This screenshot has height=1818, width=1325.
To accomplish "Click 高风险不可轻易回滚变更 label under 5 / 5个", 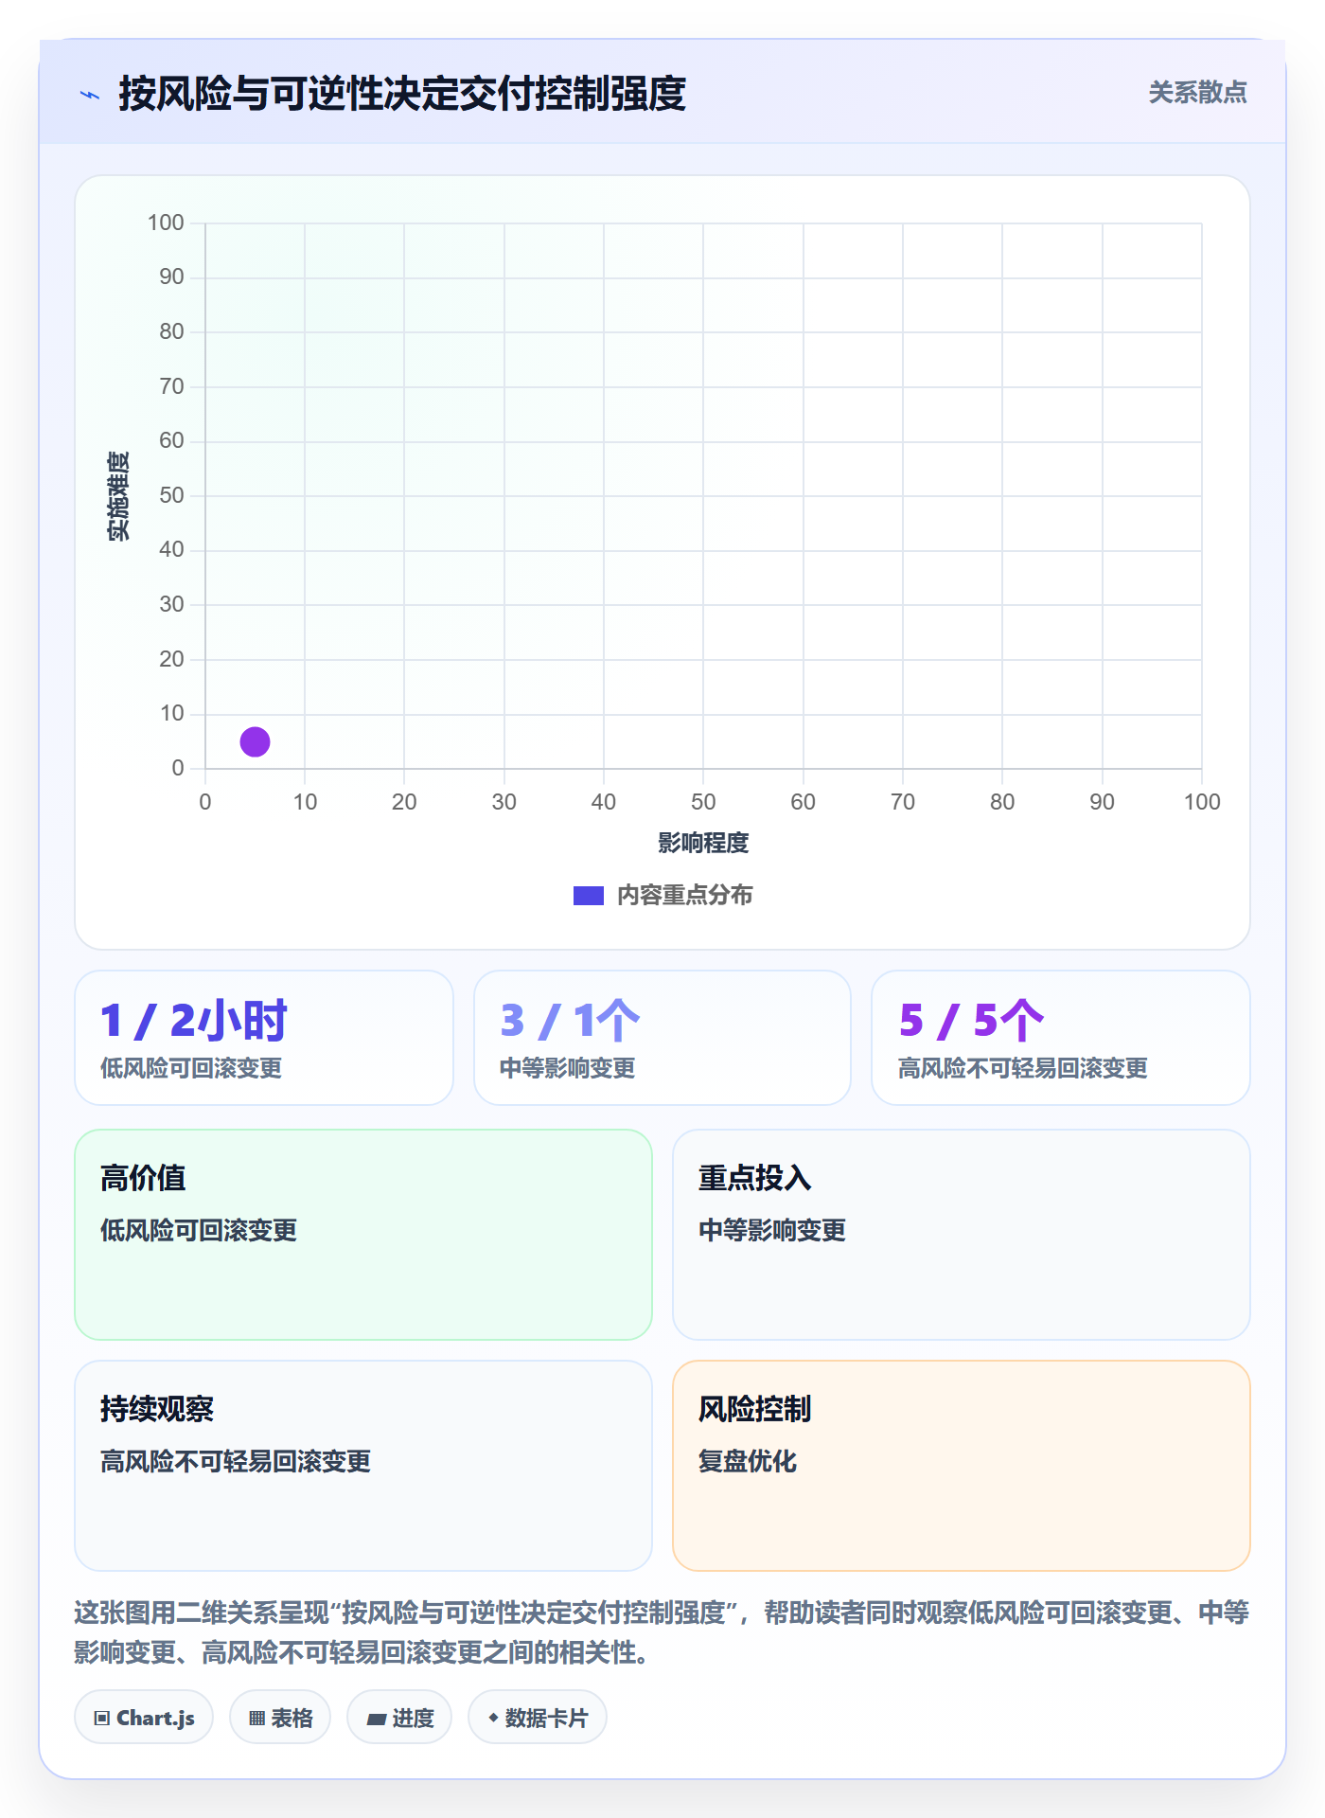I will (x=1023, y=1069).
